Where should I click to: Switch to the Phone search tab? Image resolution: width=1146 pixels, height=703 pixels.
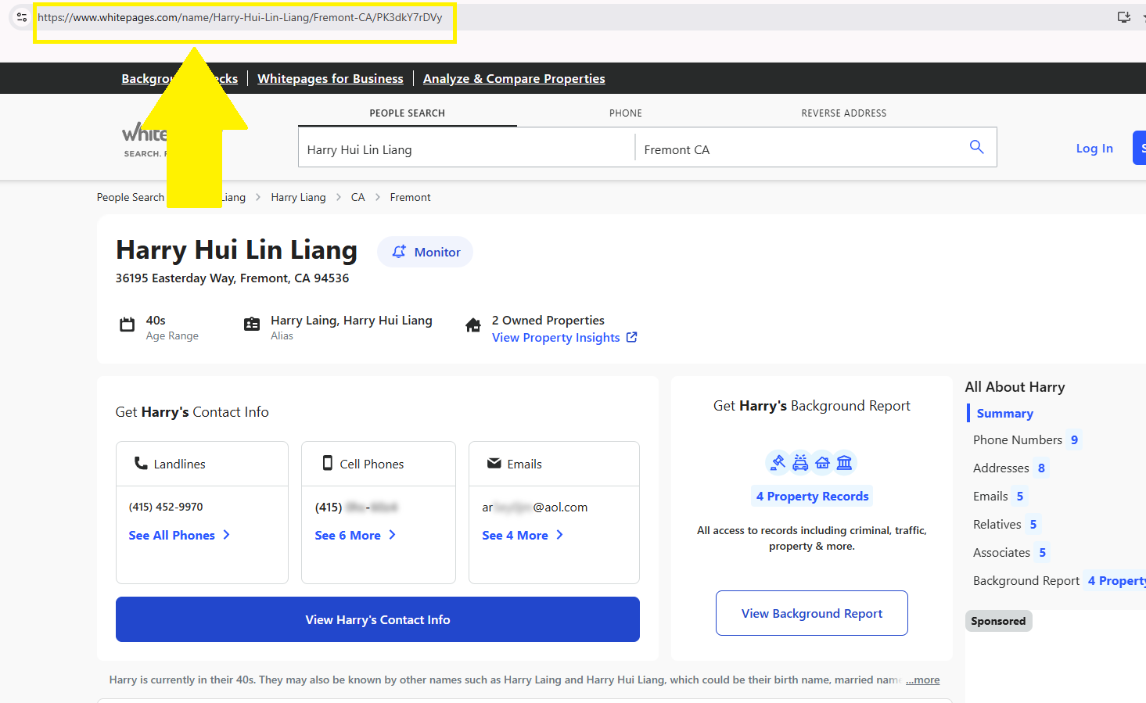(626, 113)
